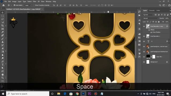The width and height of the screenshot is (171, 96).
Task: Filter layers by type layers icon
Action: (x=162, y=15)
